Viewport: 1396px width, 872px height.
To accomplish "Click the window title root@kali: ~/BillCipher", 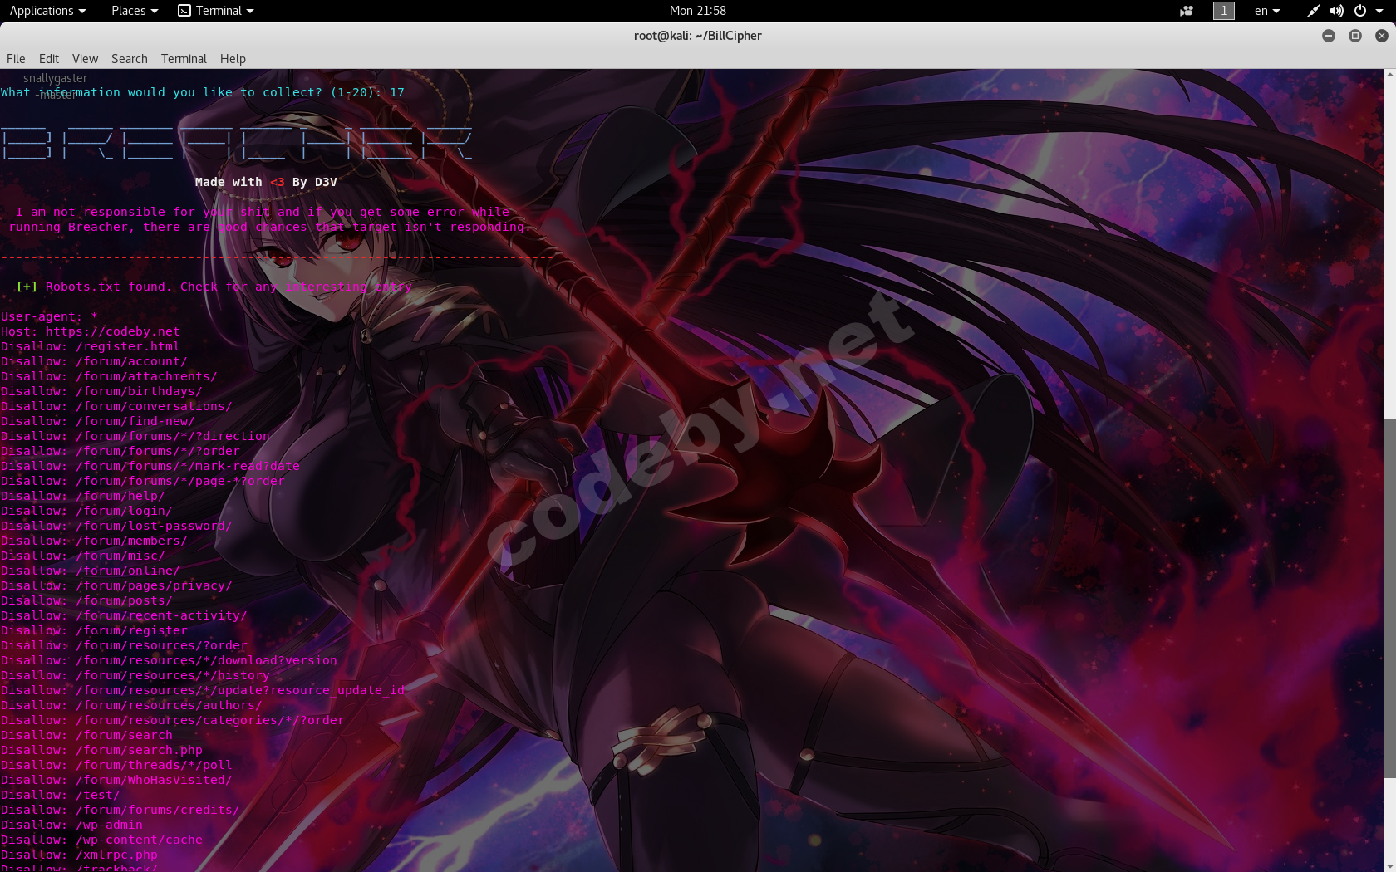I will 698,36.
